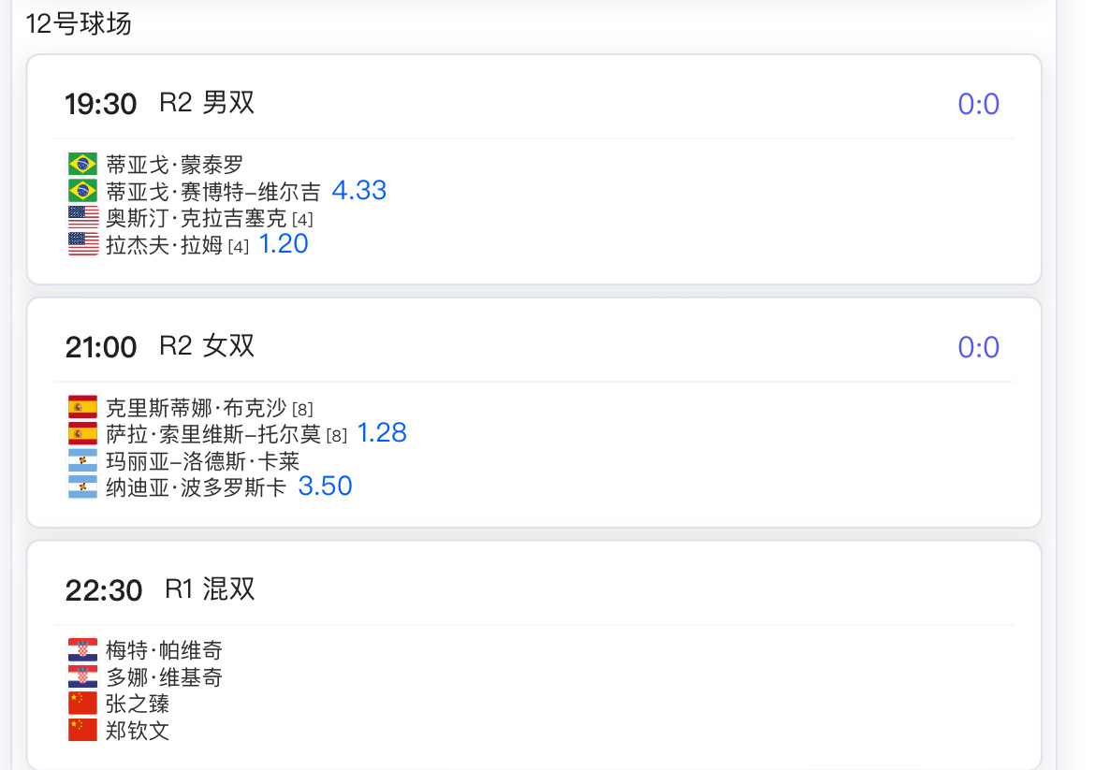Open player 郑钦文 profile
The image size is (1095, 770).
click(x=138, y=730)
